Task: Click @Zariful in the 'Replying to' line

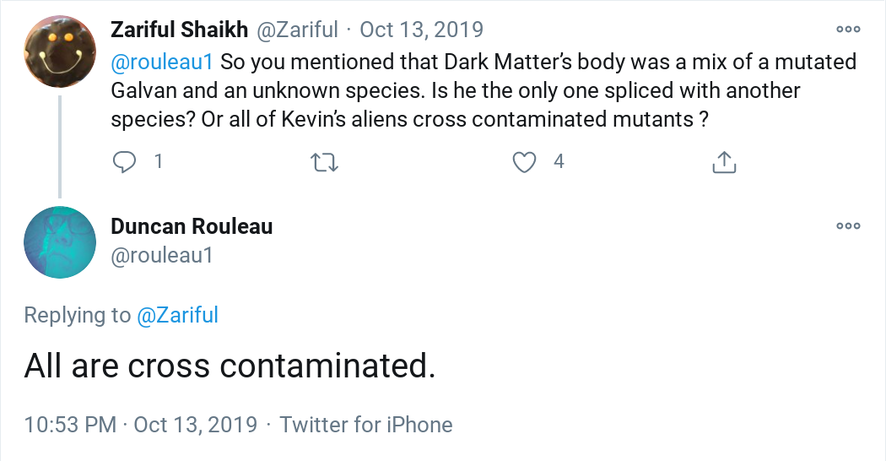Action: coord(177,316)
